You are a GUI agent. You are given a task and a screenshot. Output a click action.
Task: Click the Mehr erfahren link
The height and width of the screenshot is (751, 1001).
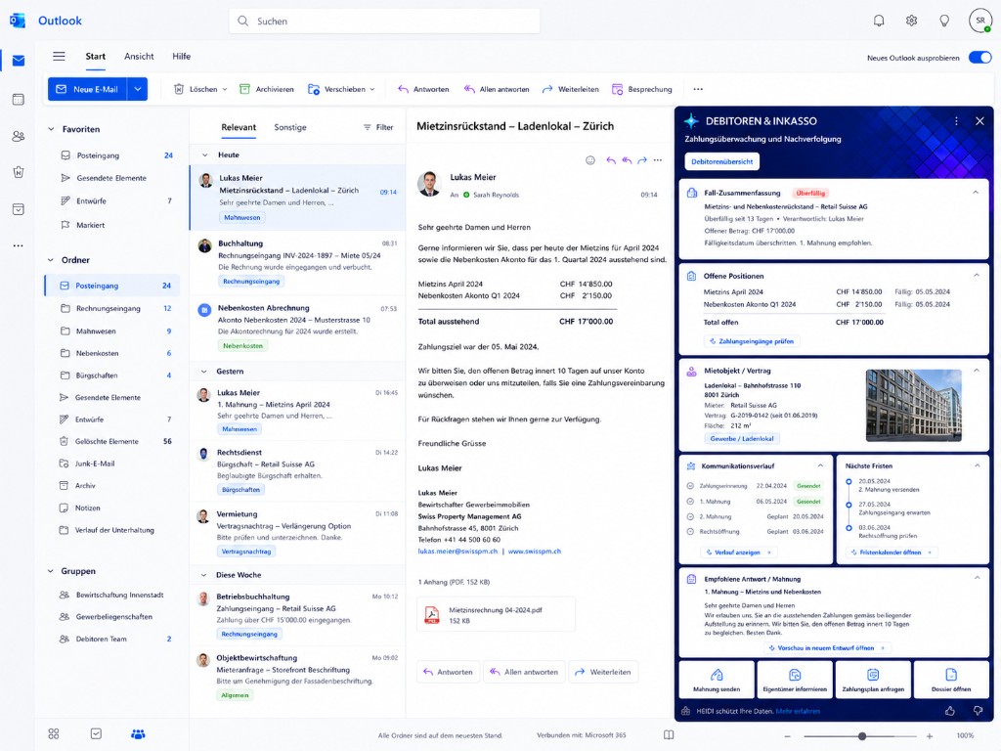coord(798,711)
